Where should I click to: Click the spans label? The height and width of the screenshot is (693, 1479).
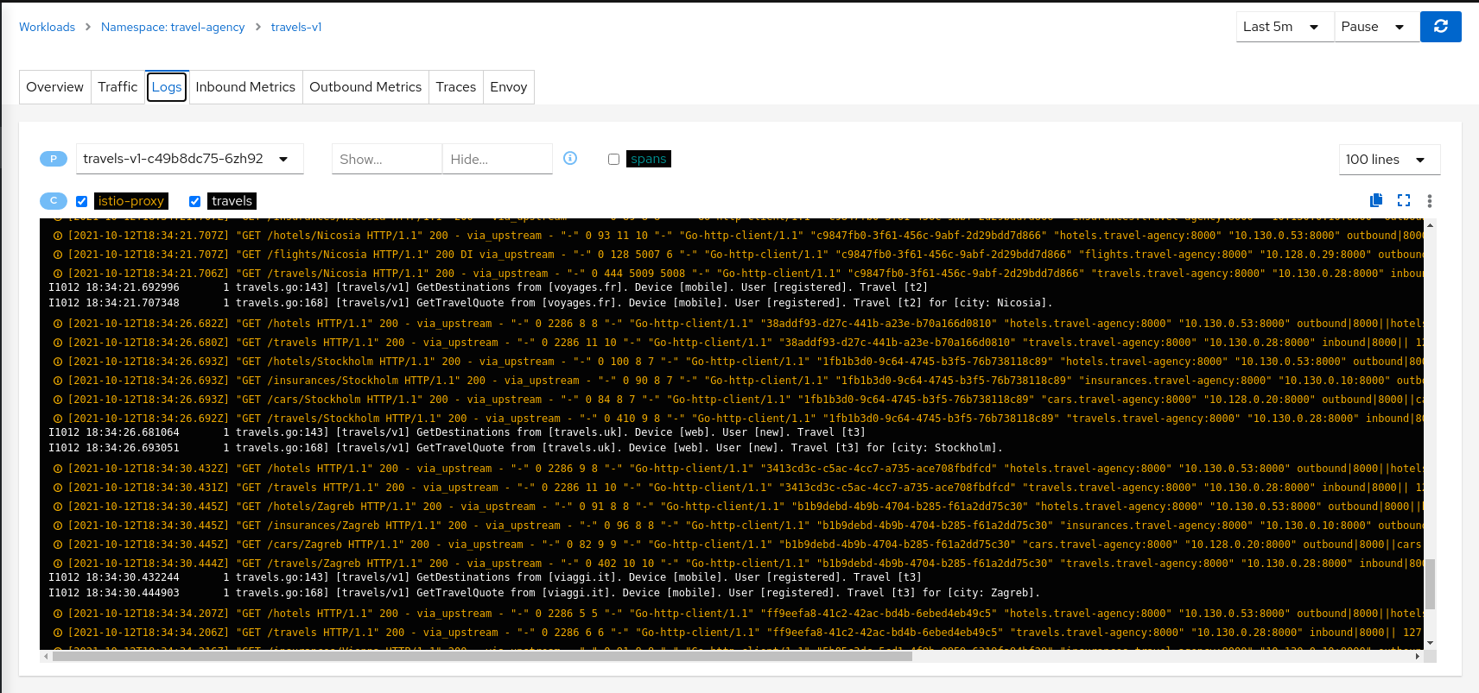click(x=648, y=159)
